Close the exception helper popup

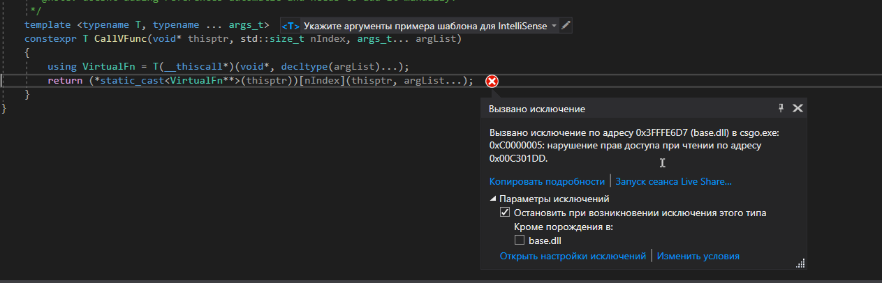798,108
